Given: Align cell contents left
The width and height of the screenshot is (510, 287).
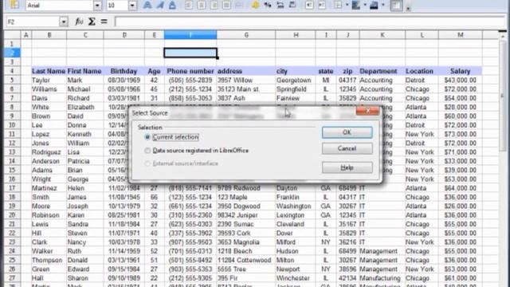Looking at the screenshot, I should point(189,6).
